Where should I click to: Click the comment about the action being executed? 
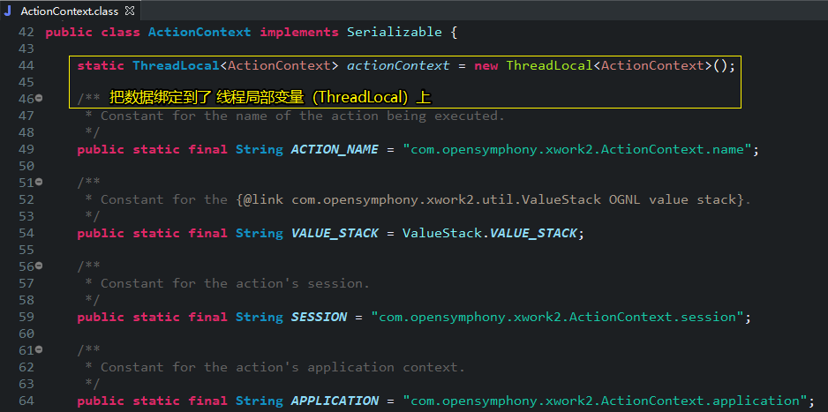click(x=303, y=116)
